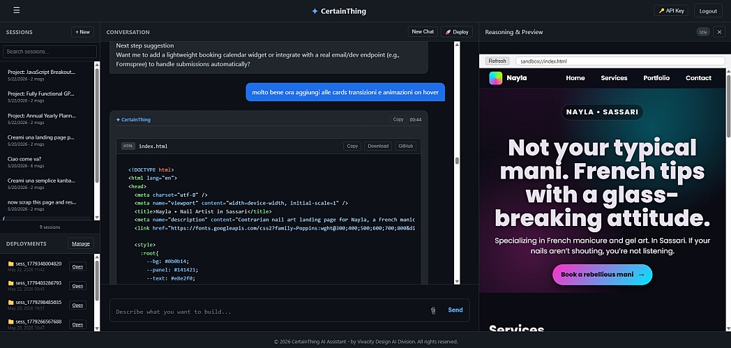Click the CertainThing sparkle logo in header

tap(315, 11)
